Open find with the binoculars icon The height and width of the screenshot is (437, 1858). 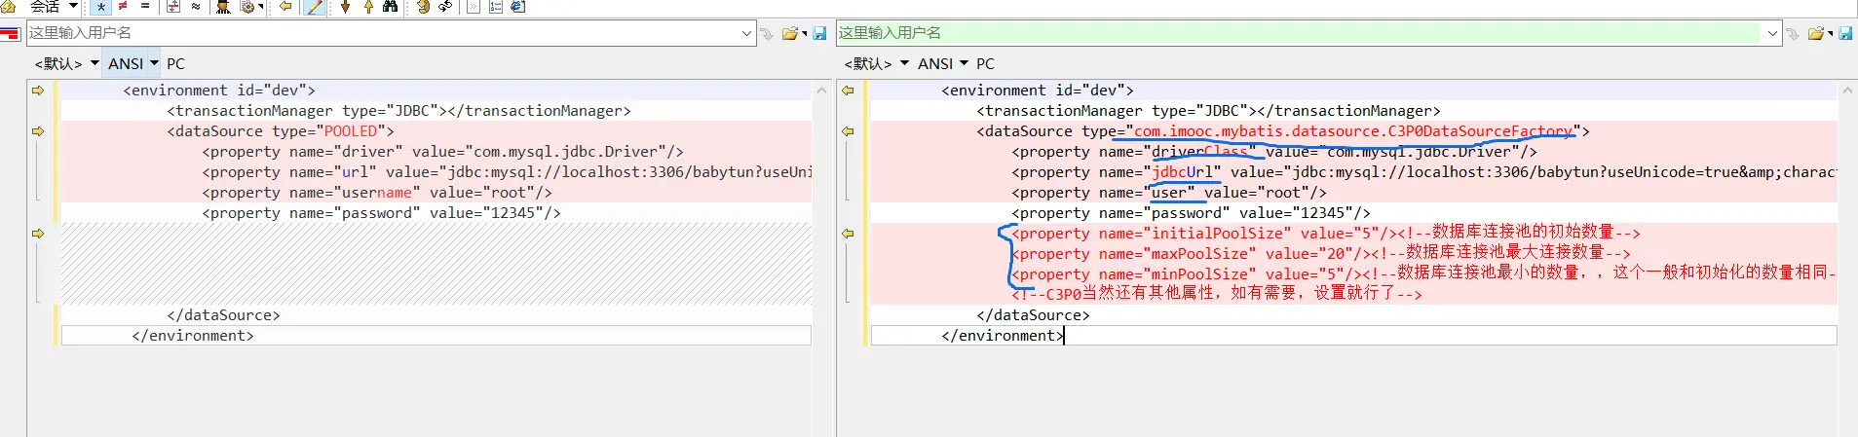(x=390, y=7)
